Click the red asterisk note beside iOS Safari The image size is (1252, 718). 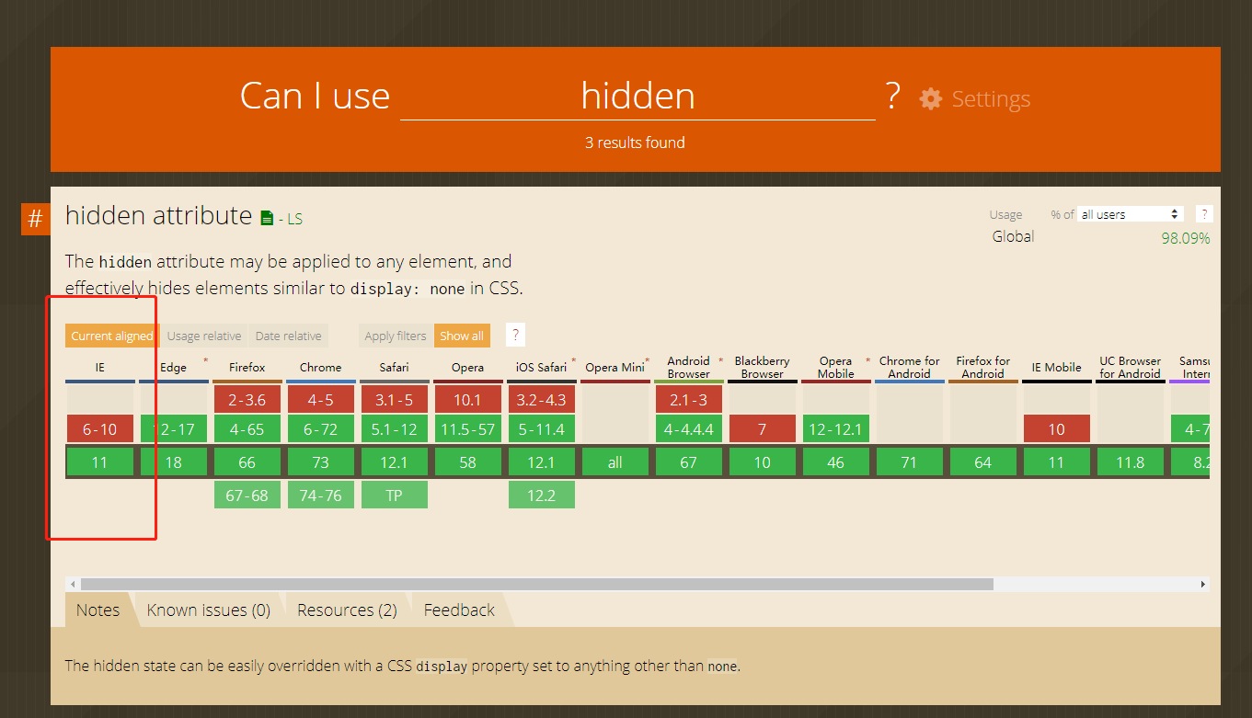click(x=573, y=360)
